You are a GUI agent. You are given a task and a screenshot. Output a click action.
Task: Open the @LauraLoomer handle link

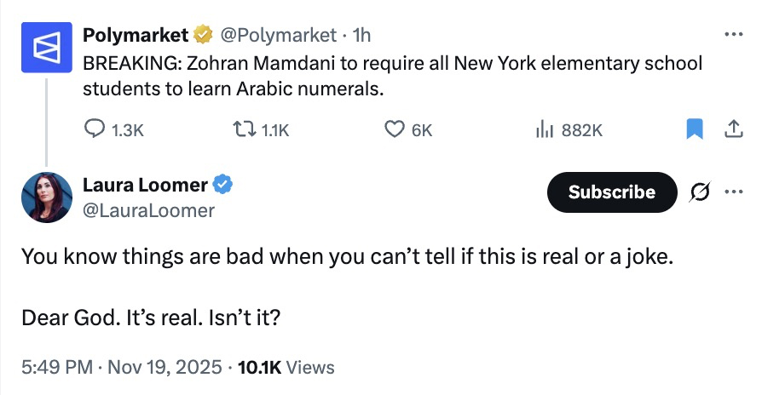point(148,209)
